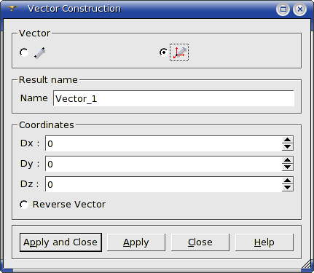Increment Dy using its up arrow
The image size is (314, 273).
(288, 160)
